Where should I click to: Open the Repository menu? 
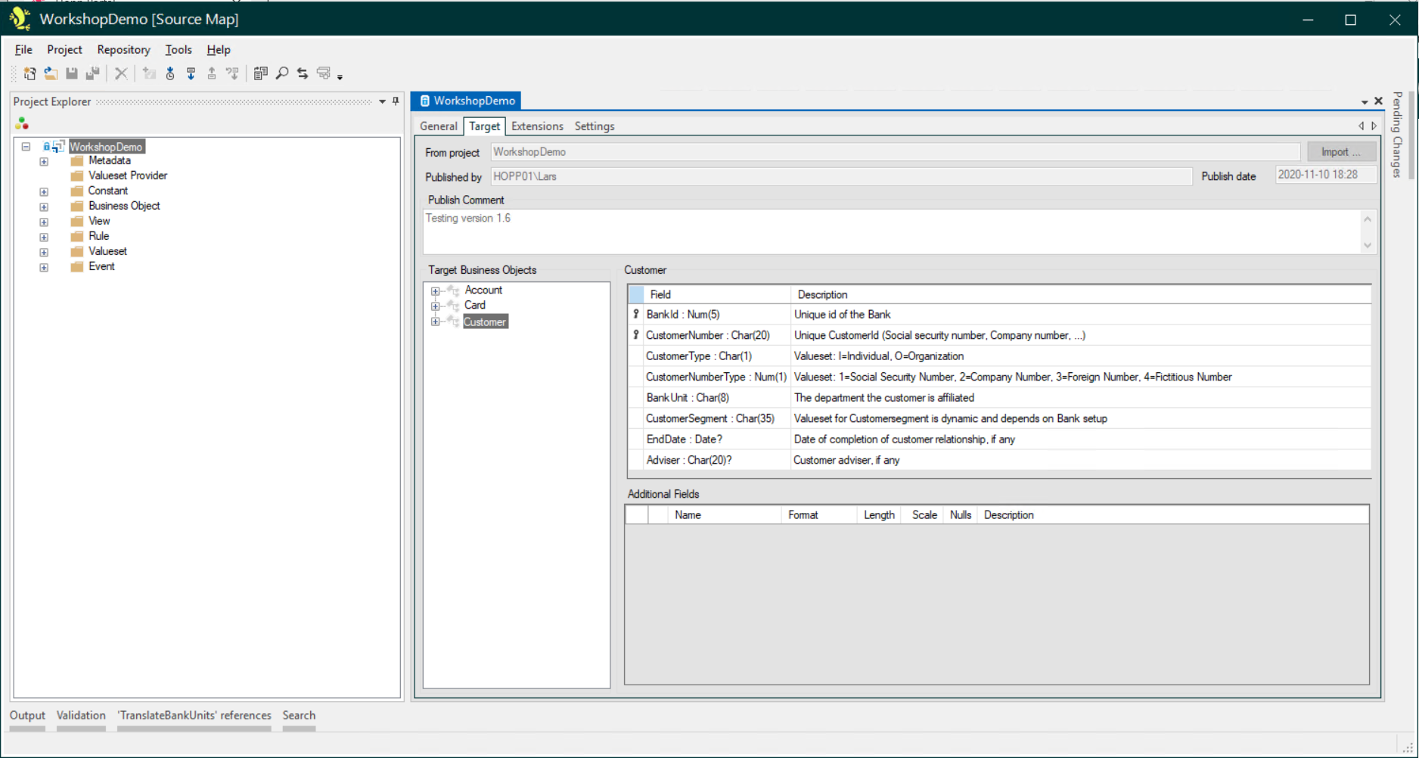click(123, 50)
